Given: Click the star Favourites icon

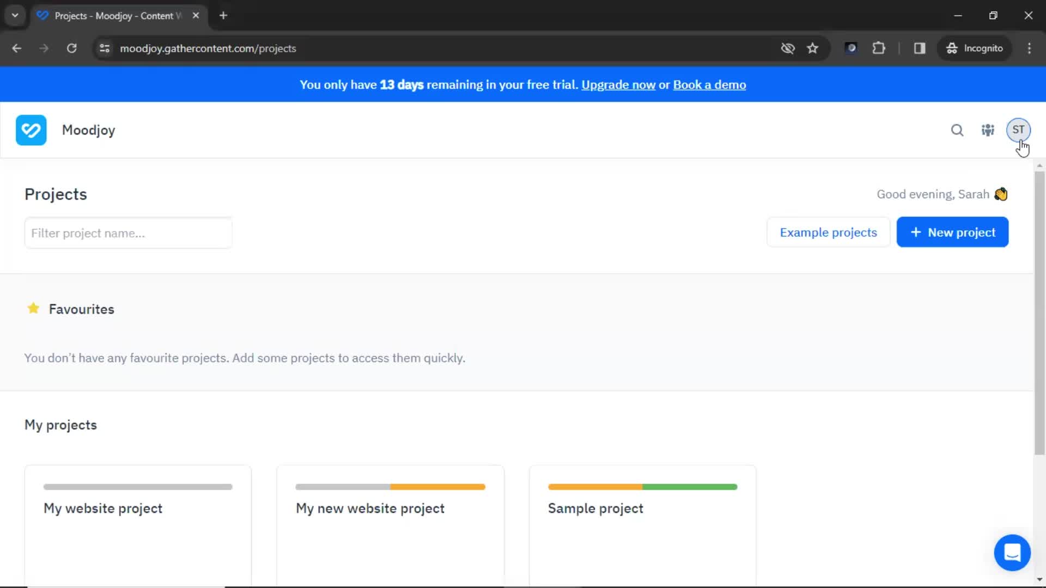Looking at the screenshot, I should (x=32, y=309).
